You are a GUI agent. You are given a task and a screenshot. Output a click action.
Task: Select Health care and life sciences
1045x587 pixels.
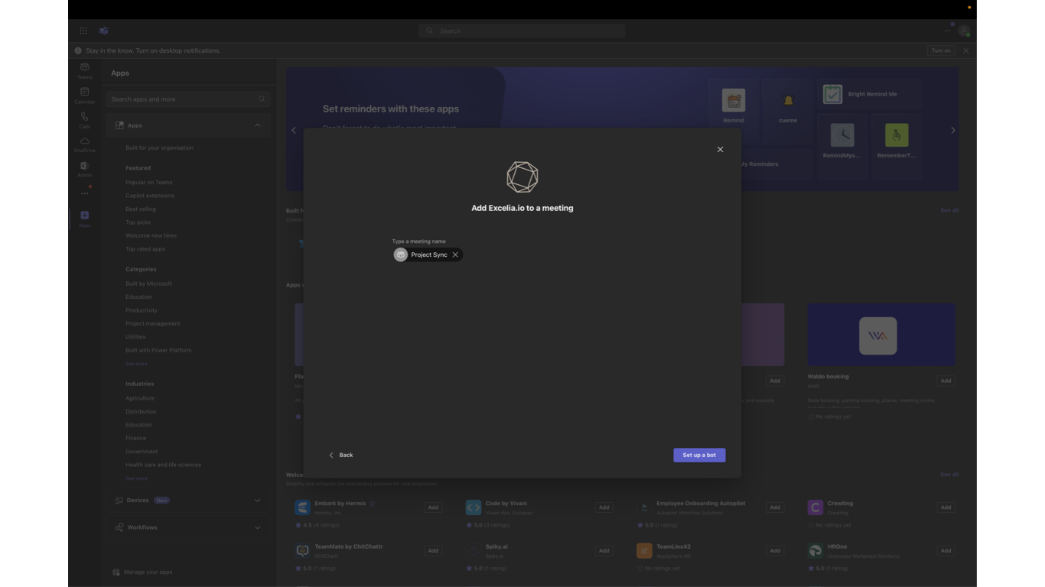[163, 465]
